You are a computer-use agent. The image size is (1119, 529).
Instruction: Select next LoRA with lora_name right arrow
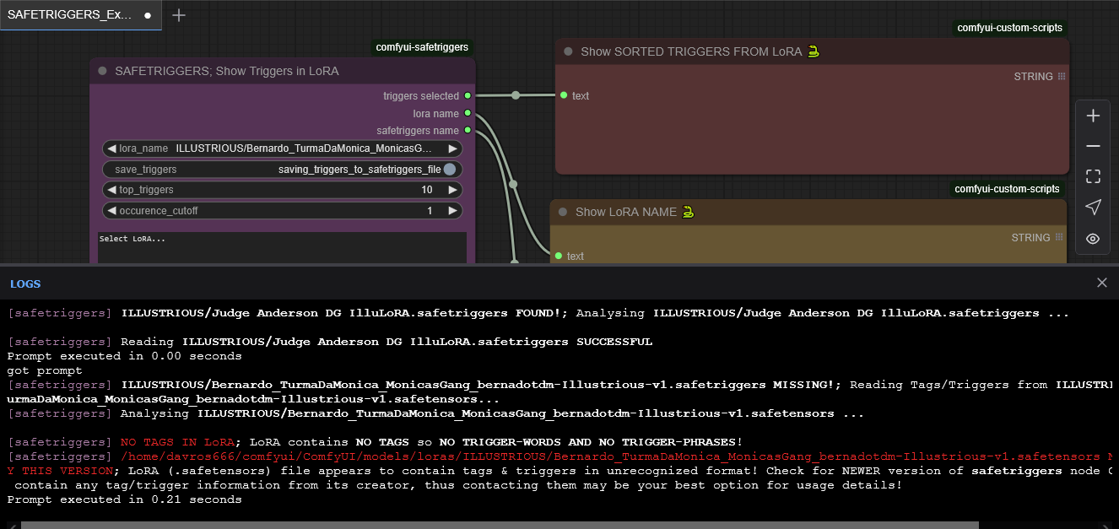453,148
